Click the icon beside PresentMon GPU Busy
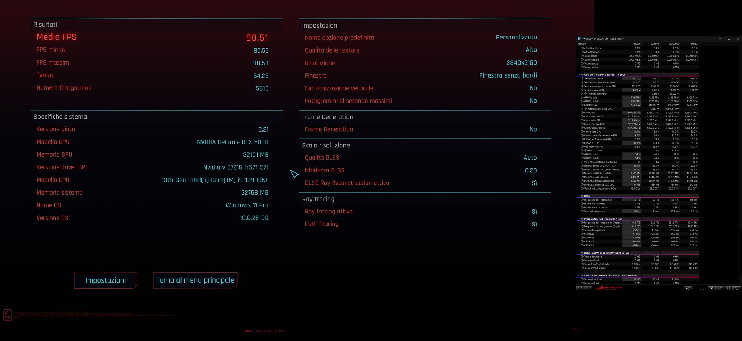The width and height of the screenshot is (742, 341). (x=583, y=234)
